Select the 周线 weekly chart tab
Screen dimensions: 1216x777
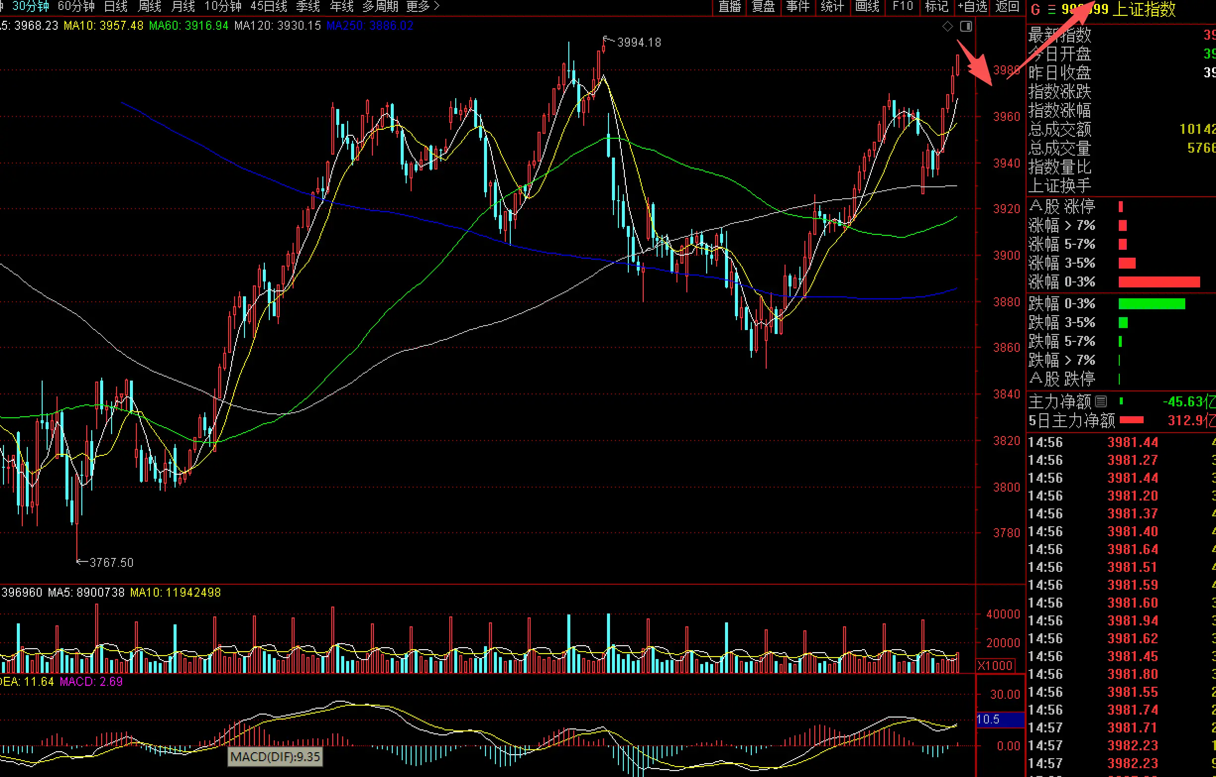[149, 6]
